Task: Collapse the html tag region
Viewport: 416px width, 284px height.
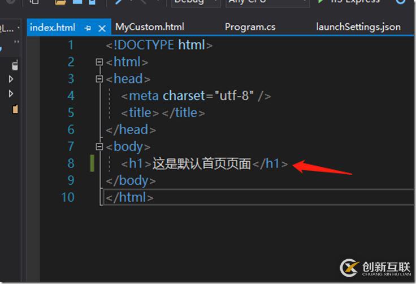Action: (x=99, y=62)
